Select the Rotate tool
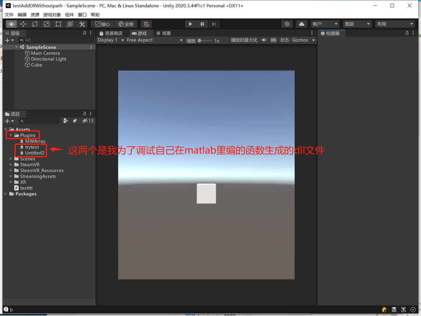This screenshot has height=316, width=421. pyautogui.click(x=35, y=24)
